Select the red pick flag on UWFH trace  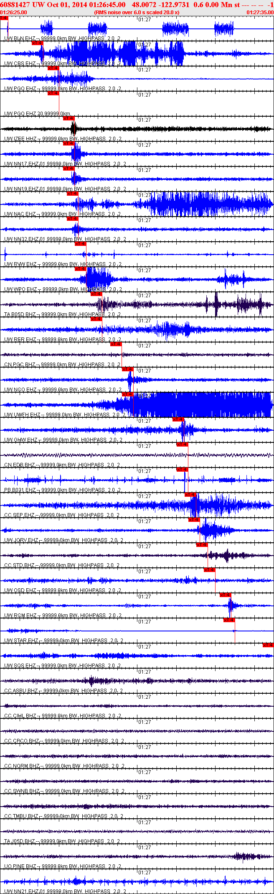127,394
